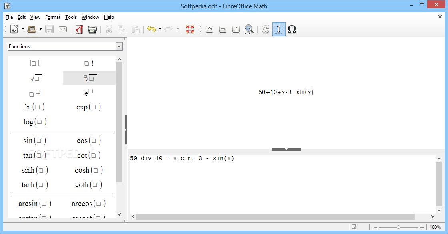This screenshot has width=448, height=234.
Task: Click the Paste clipboard icon
Action: pos(135,29)
